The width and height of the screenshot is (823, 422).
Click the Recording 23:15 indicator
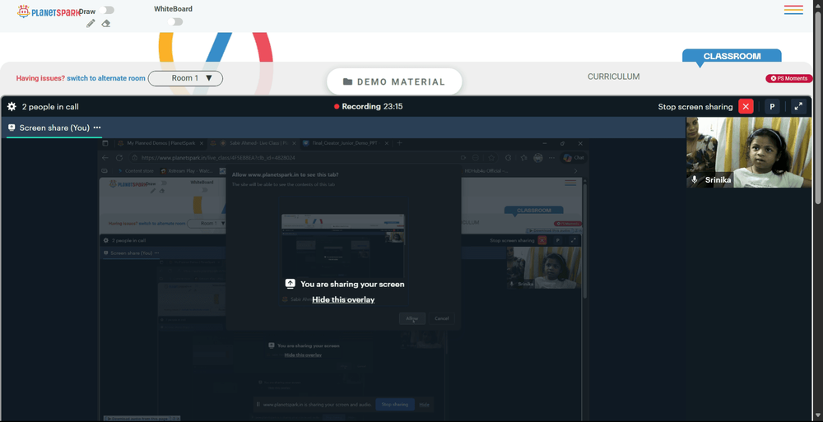click(369, 107)
